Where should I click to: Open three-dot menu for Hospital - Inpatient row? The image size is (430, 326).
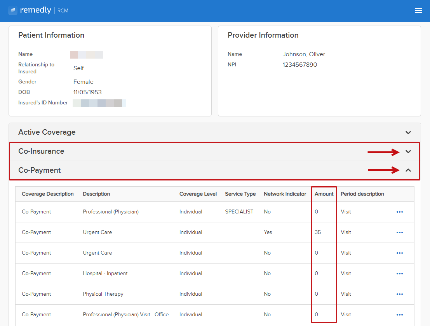(400, 273)
